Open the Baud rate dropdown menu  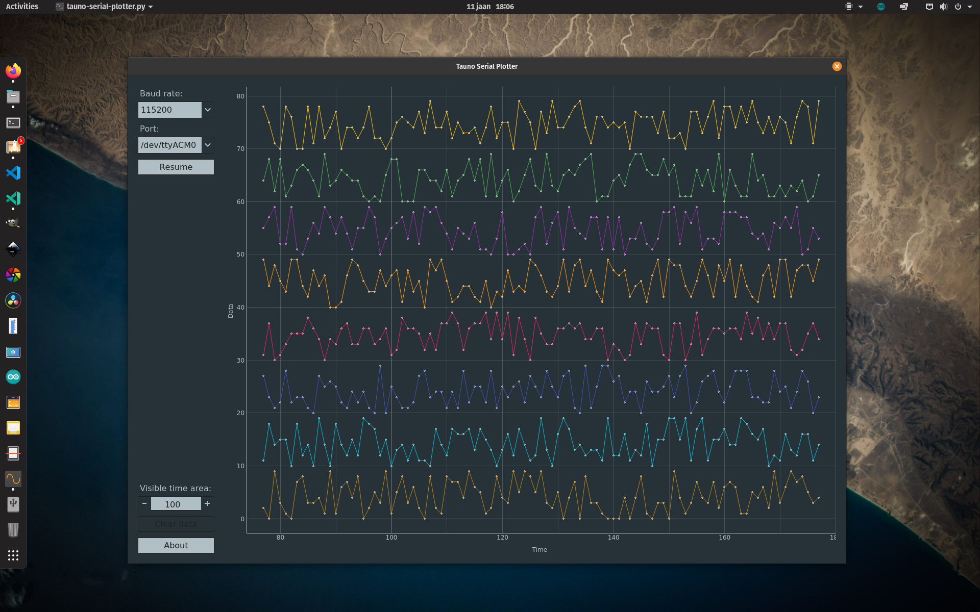click(207, 109)
